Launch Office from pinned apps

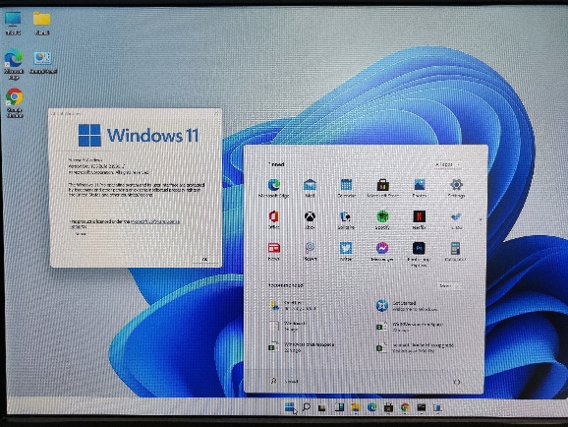pos(274,219)
